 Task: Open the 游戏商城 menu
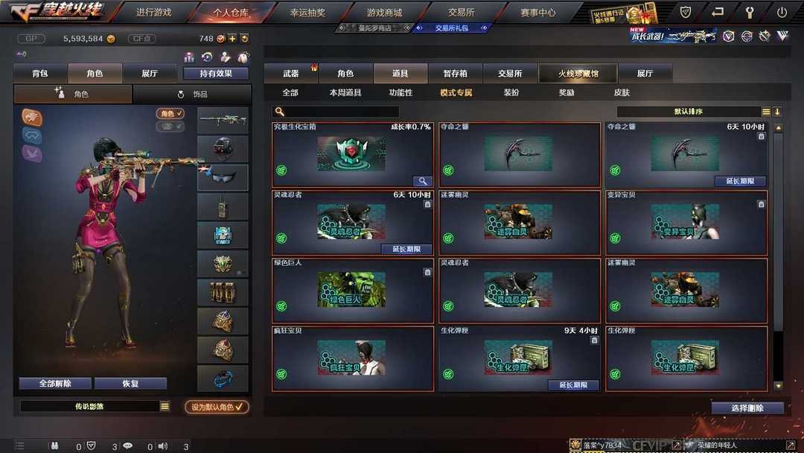tap(384, 13)
